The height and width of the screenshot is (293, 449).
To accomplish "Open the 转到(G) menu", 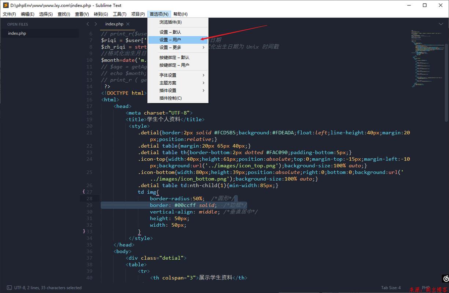I will point(101,14).
